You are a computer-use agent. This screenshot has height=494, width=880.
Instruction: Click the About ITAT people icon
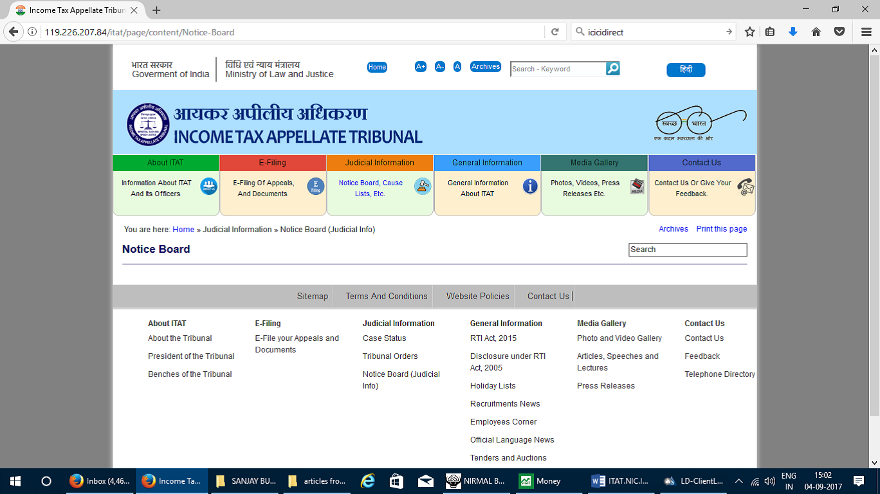point(208,187)
